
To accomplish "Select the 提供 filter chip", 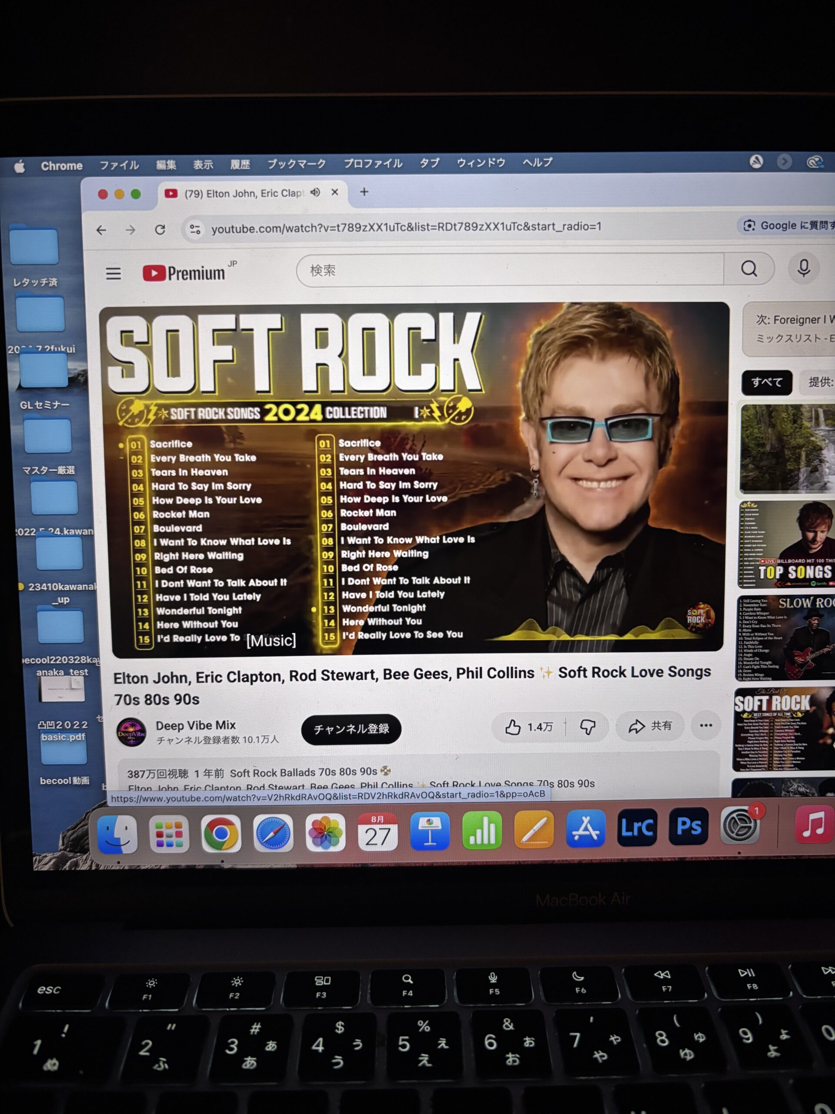I will pyautogui.click(x=817, y=382).
